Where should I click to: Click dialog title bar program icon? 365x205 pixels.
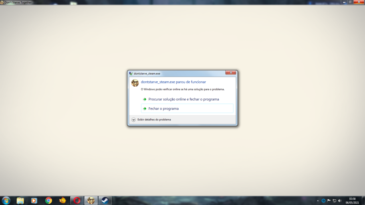click(x=131, y=73)
